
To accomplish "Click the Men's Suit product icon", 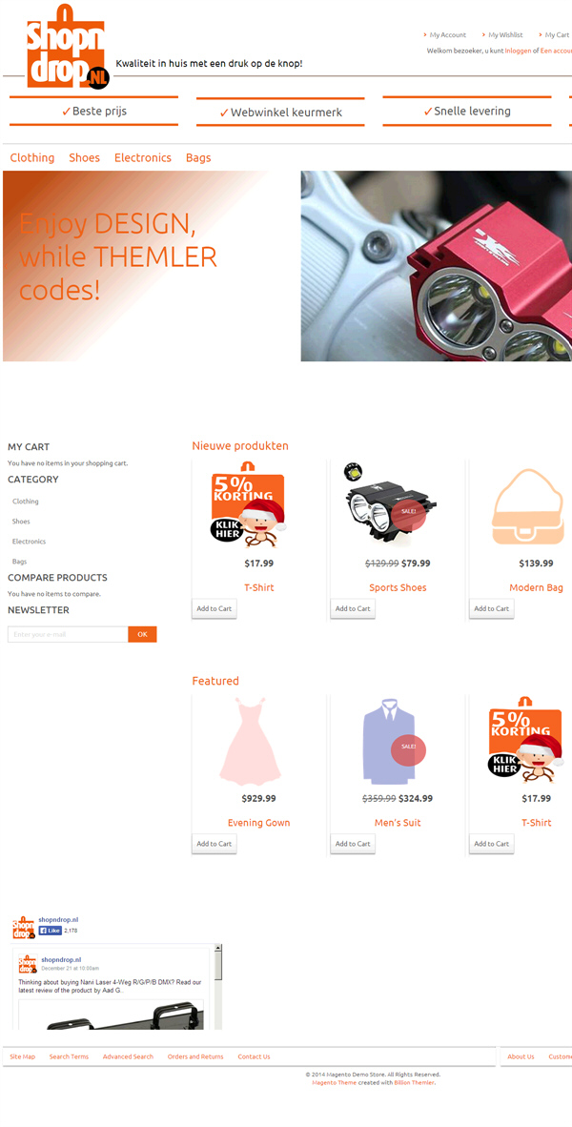I will (x=388, y=741).
